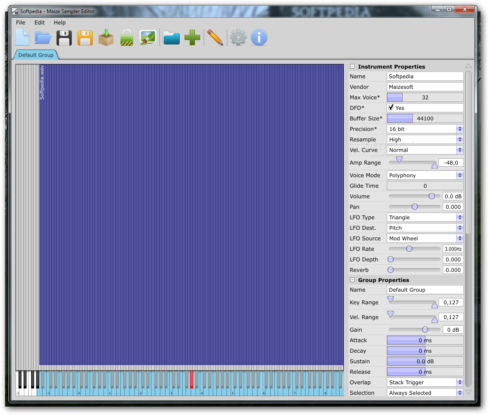This screenshot has width=489, height=415.
Task: Open settings with the gear icon
Action: click(238, 38)
